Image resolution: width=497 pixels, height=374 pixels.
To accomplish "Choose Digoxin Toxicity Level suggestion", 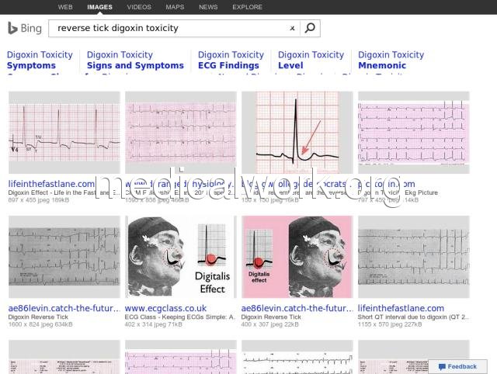I will click(x=311, y=61).
